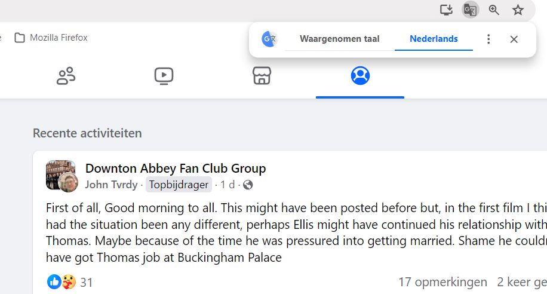The width and height of the screenshot is (547, 294).
Task: Open John Tvrdy's profile link
Action: tap(111, 185)
